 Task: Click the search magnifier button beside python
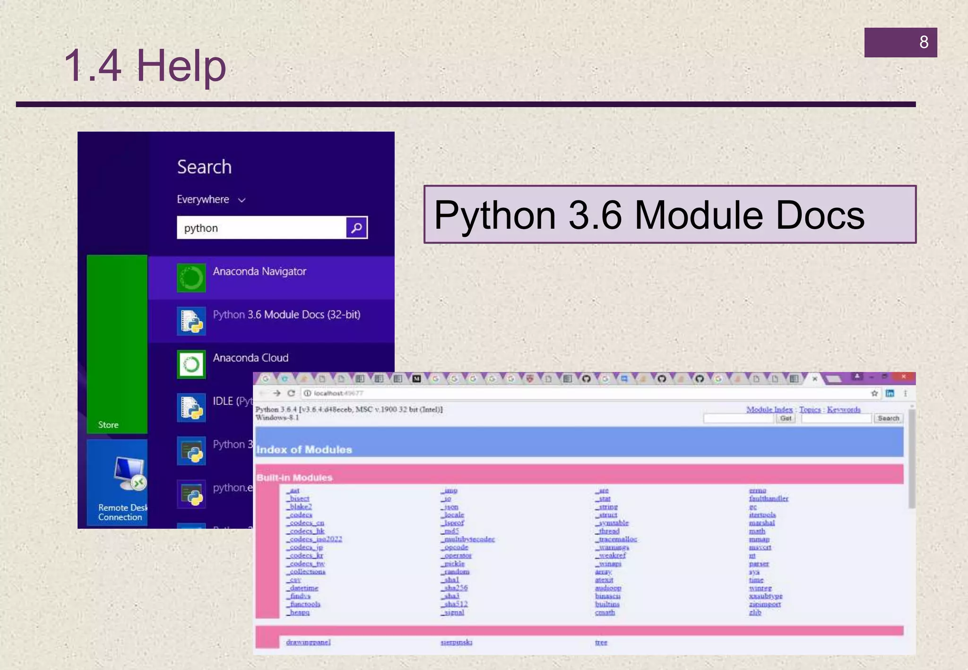pyautogui.click(x=356, y=228)
